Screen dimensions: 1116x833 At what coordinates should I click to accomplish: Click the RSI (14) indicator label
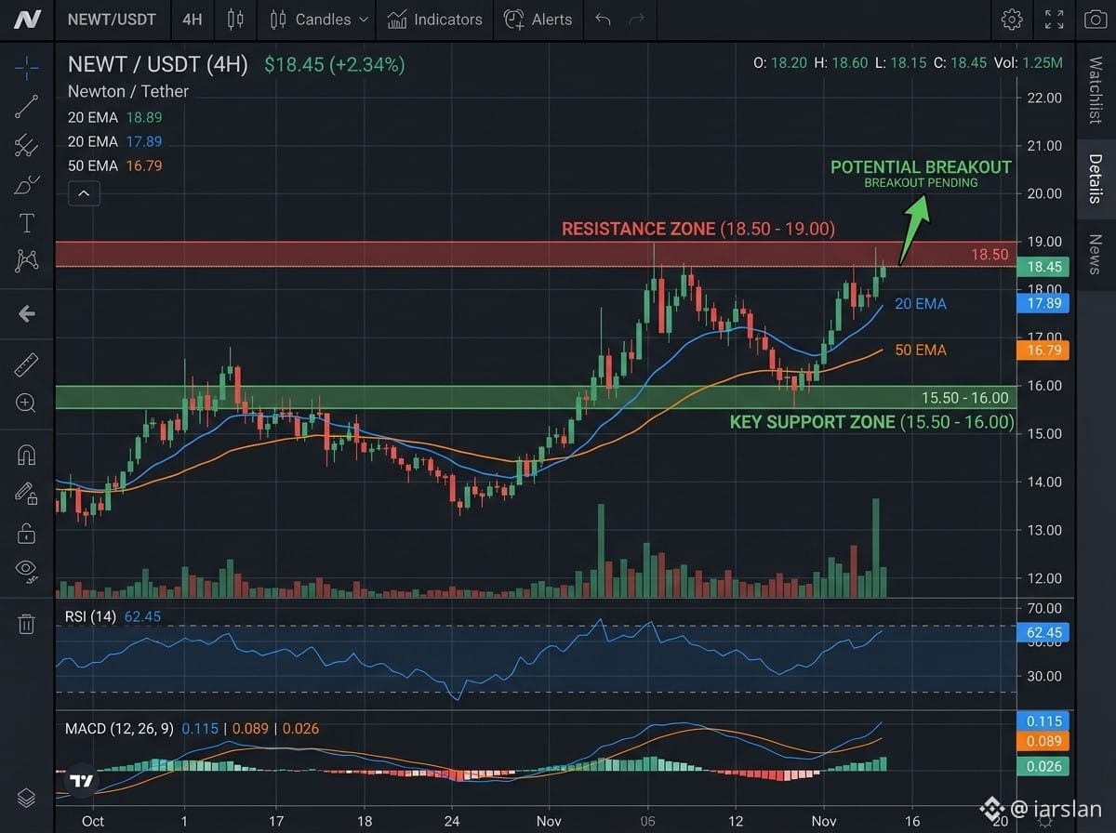[89, 616]
